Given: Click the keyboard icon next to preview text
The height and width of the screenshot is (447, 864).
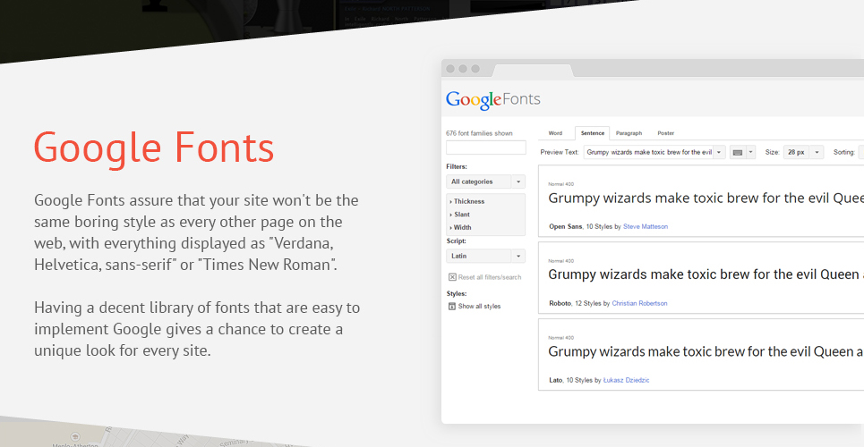Looking at the screenshot, I should 737,153.
